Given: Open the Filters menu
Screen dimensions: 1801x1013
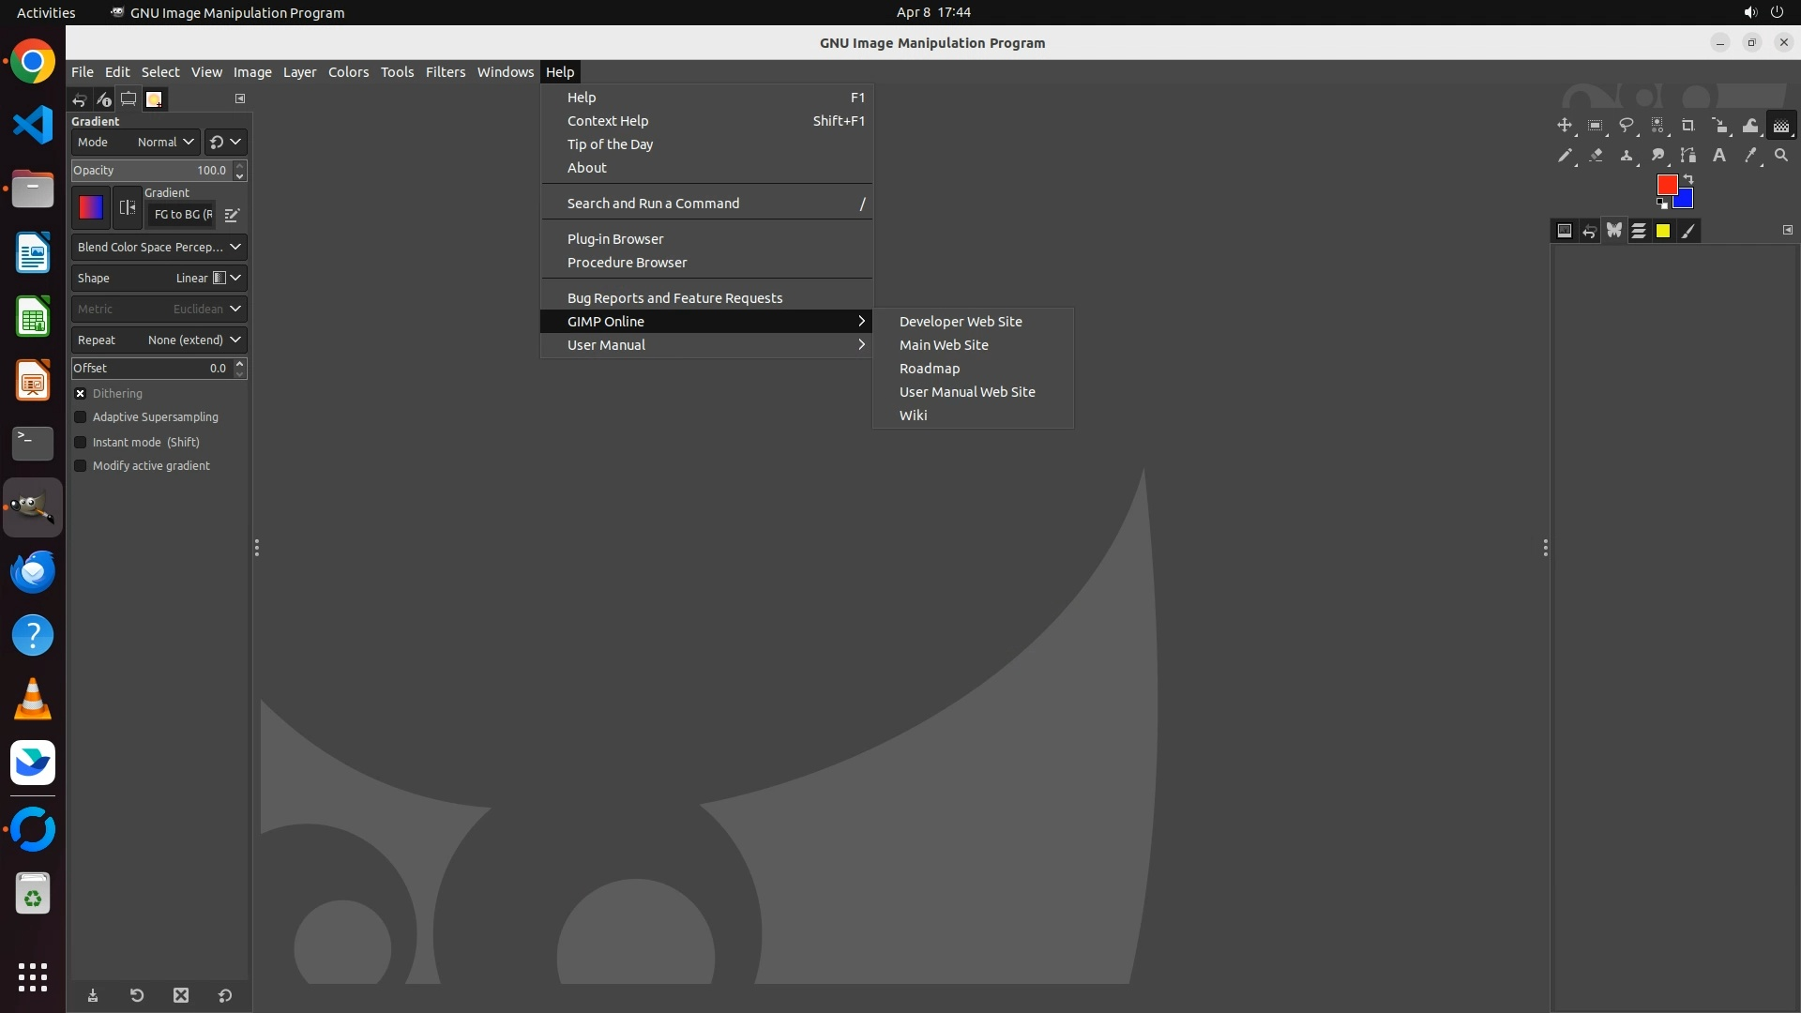Looking at the screenshot, I should click(x=445, y=72).
